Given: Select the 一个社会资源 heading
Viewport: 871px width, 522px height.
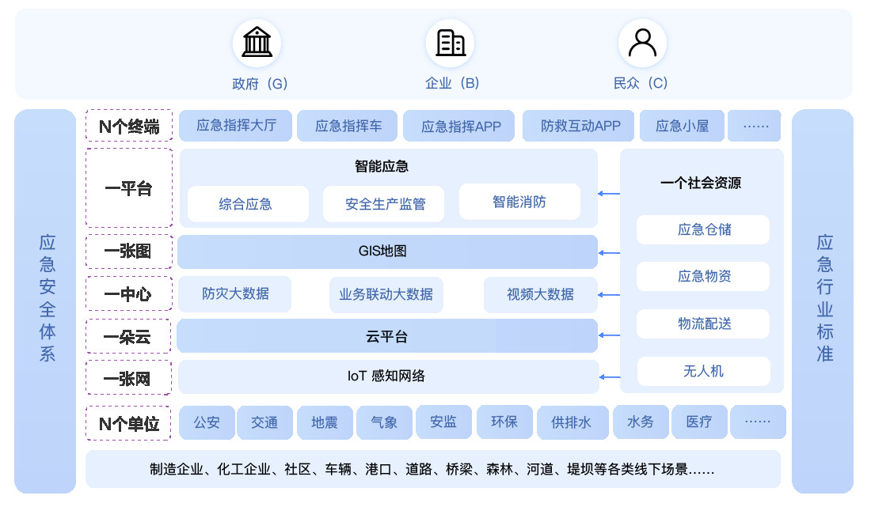Looking at the screenshot, I should click(701, 183).
